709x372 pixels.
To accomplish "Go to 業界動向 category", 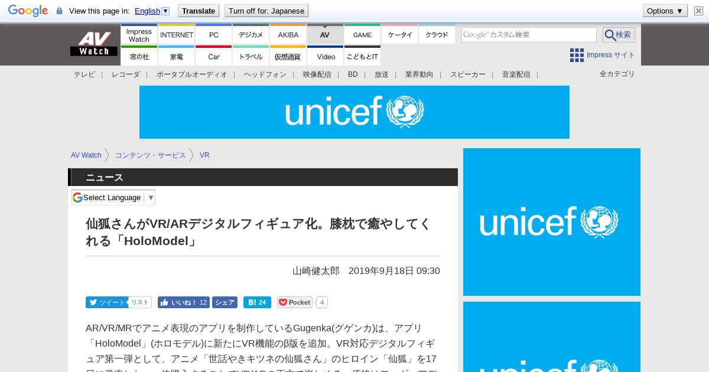I will tap(419, 74).
